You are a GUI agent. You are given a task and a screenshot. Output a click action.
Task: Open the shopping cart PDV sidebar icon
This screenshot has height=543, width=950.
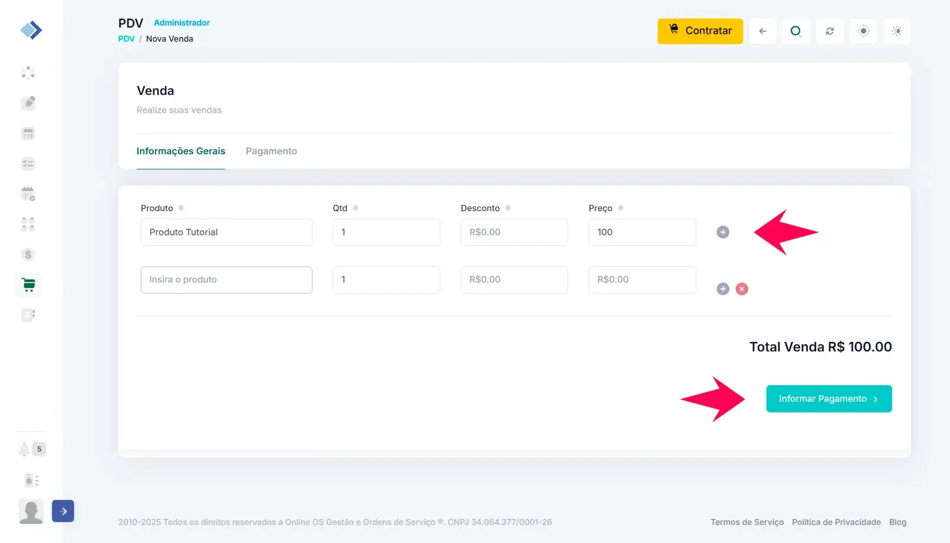coord(28,285)
